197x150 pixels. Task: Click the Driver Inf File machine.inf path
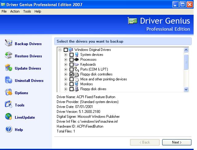(x=87, y=121)
